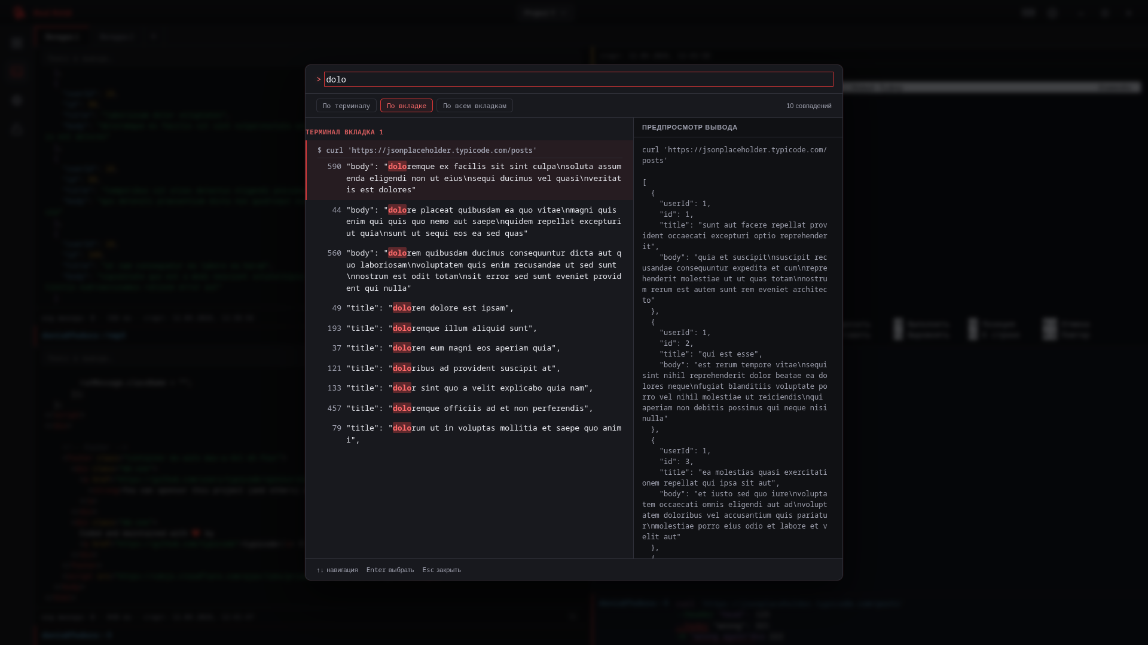Switch search scope to 'По терминалу'
The image size is (1148, 645).
346,106
